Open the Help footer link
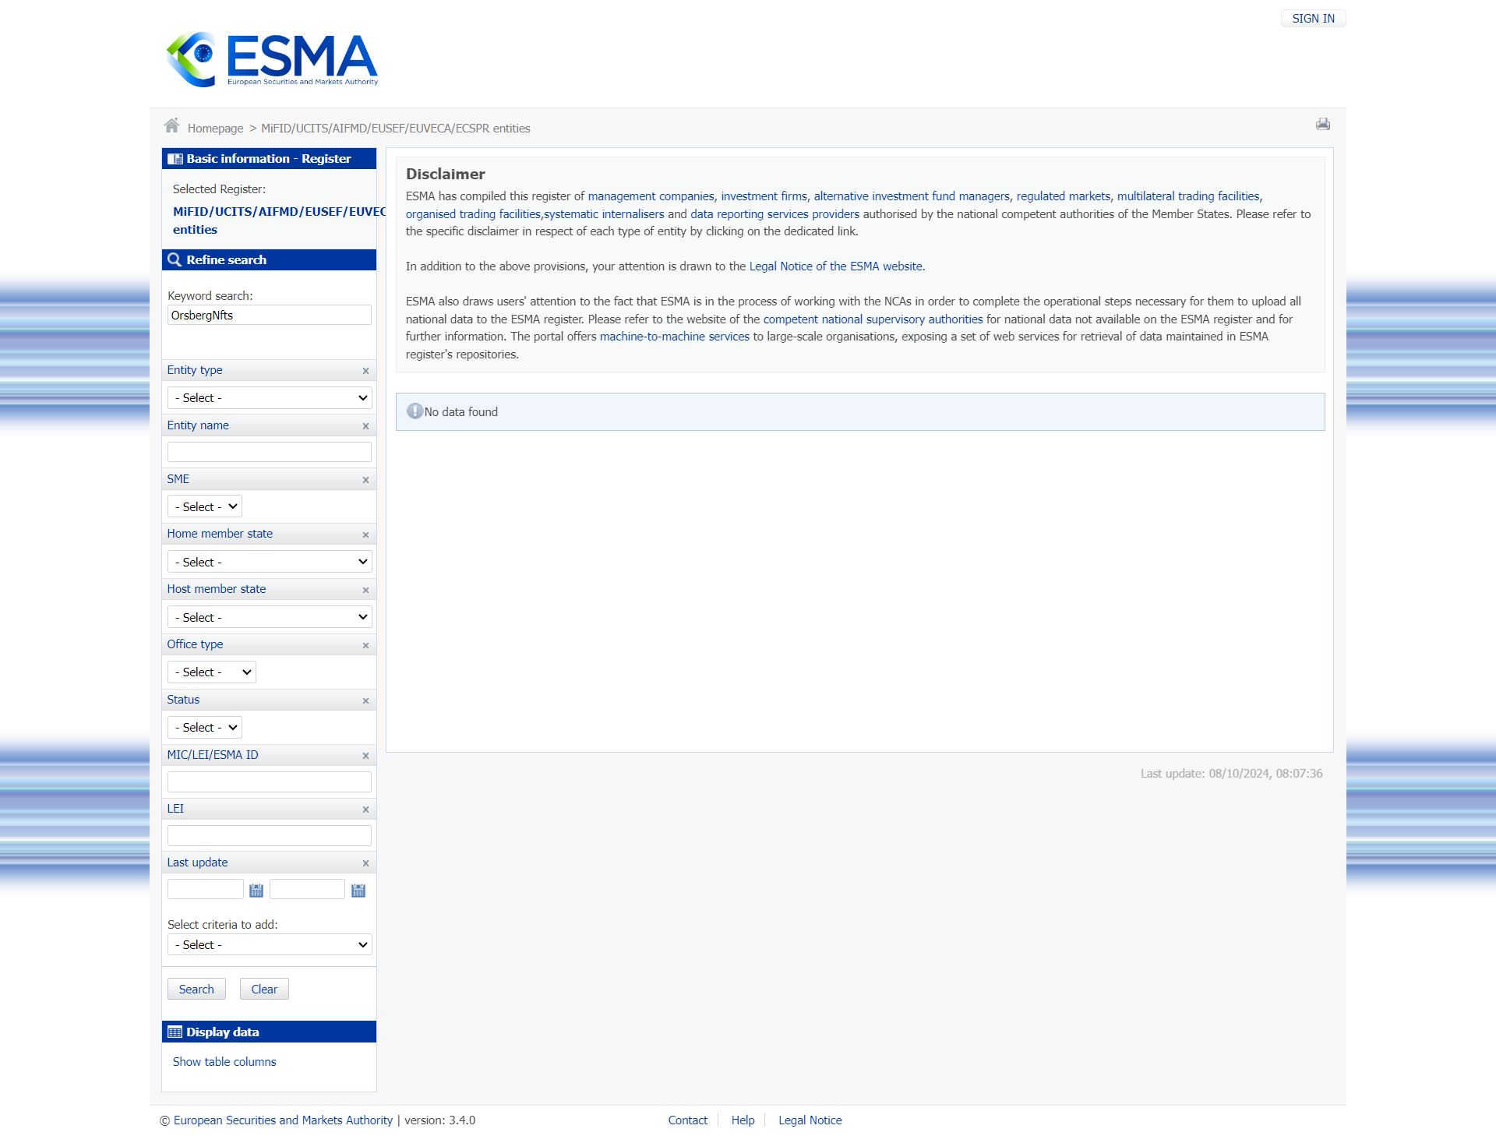 click(743, 1120)
